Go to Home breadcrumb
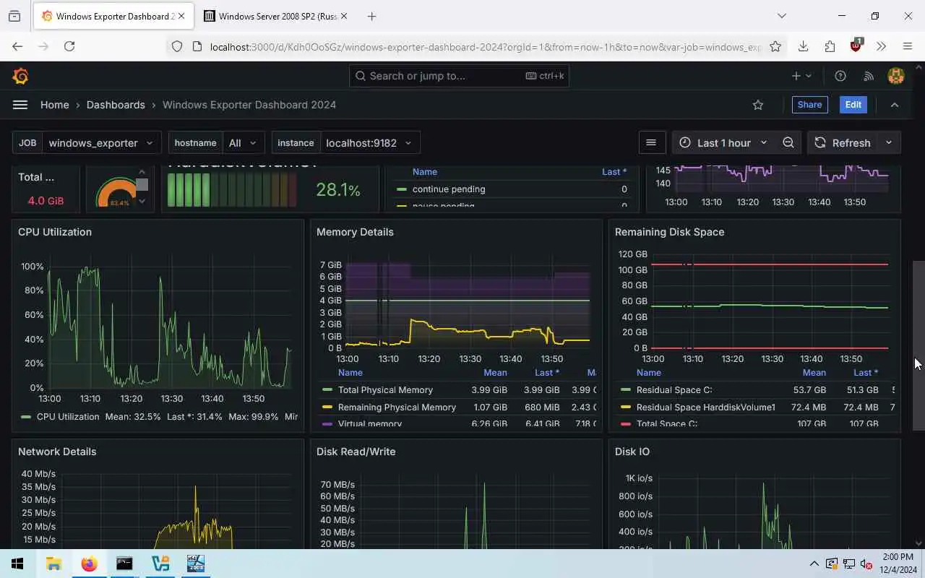Image resolution: width=925 pixels, height=578 pixels. (55, 105)
